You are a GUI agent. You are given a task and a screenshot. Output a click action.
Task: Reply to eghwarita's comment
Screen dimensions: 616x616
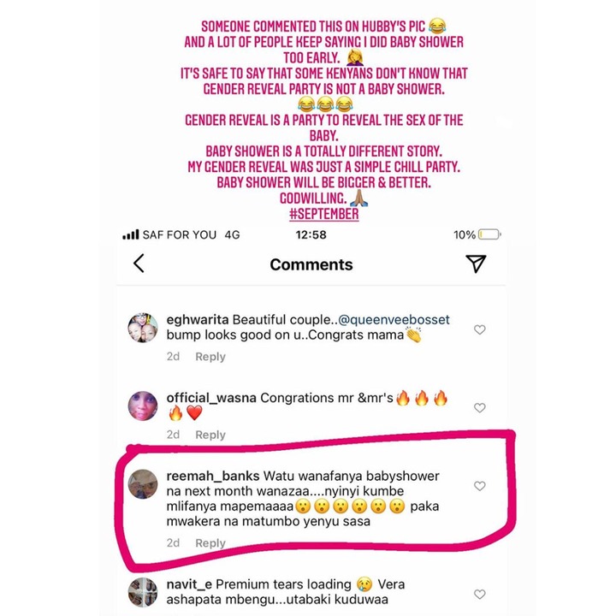210,357
